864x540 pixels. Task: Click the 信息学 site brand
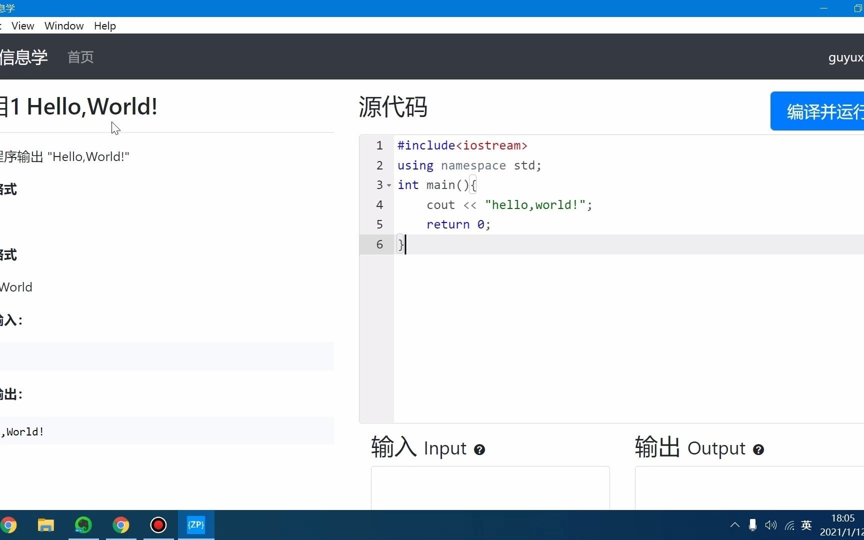click(23, 57)
